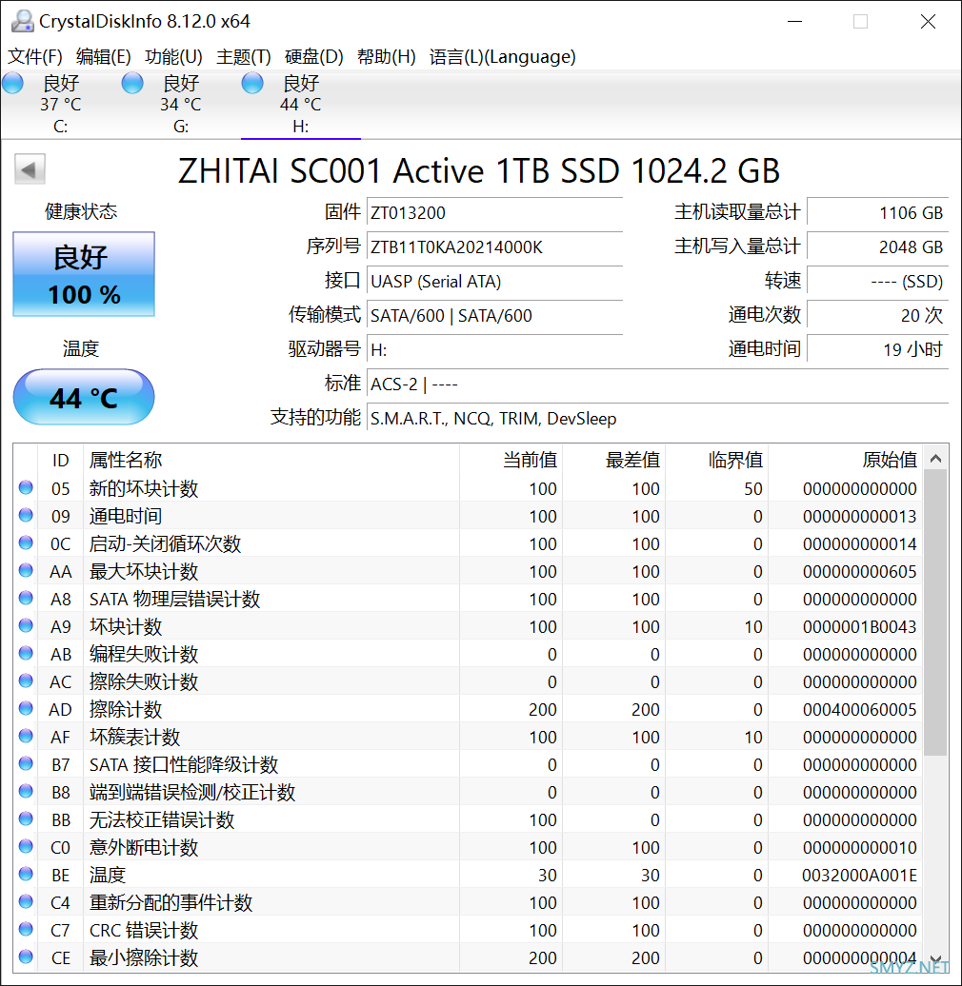Click the 原始值 column header

coord(846,461)
